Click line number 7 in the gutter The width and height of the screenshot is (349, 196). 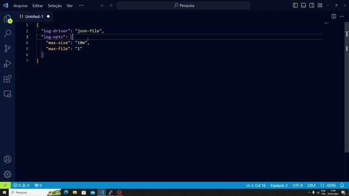[27, 60]
